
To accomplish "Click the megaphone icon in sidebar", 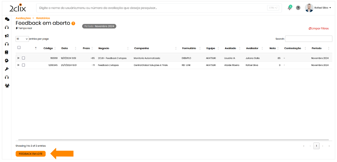I will click(x=7, y=36).
